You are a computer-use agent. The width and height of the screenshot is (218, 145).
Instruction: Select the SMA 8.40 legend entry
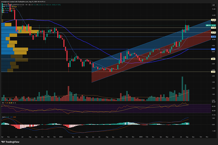[5, 13]
